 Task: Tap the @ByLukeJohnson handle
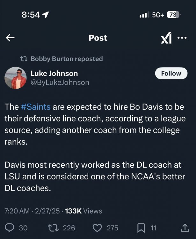click(x=60, y=83)
